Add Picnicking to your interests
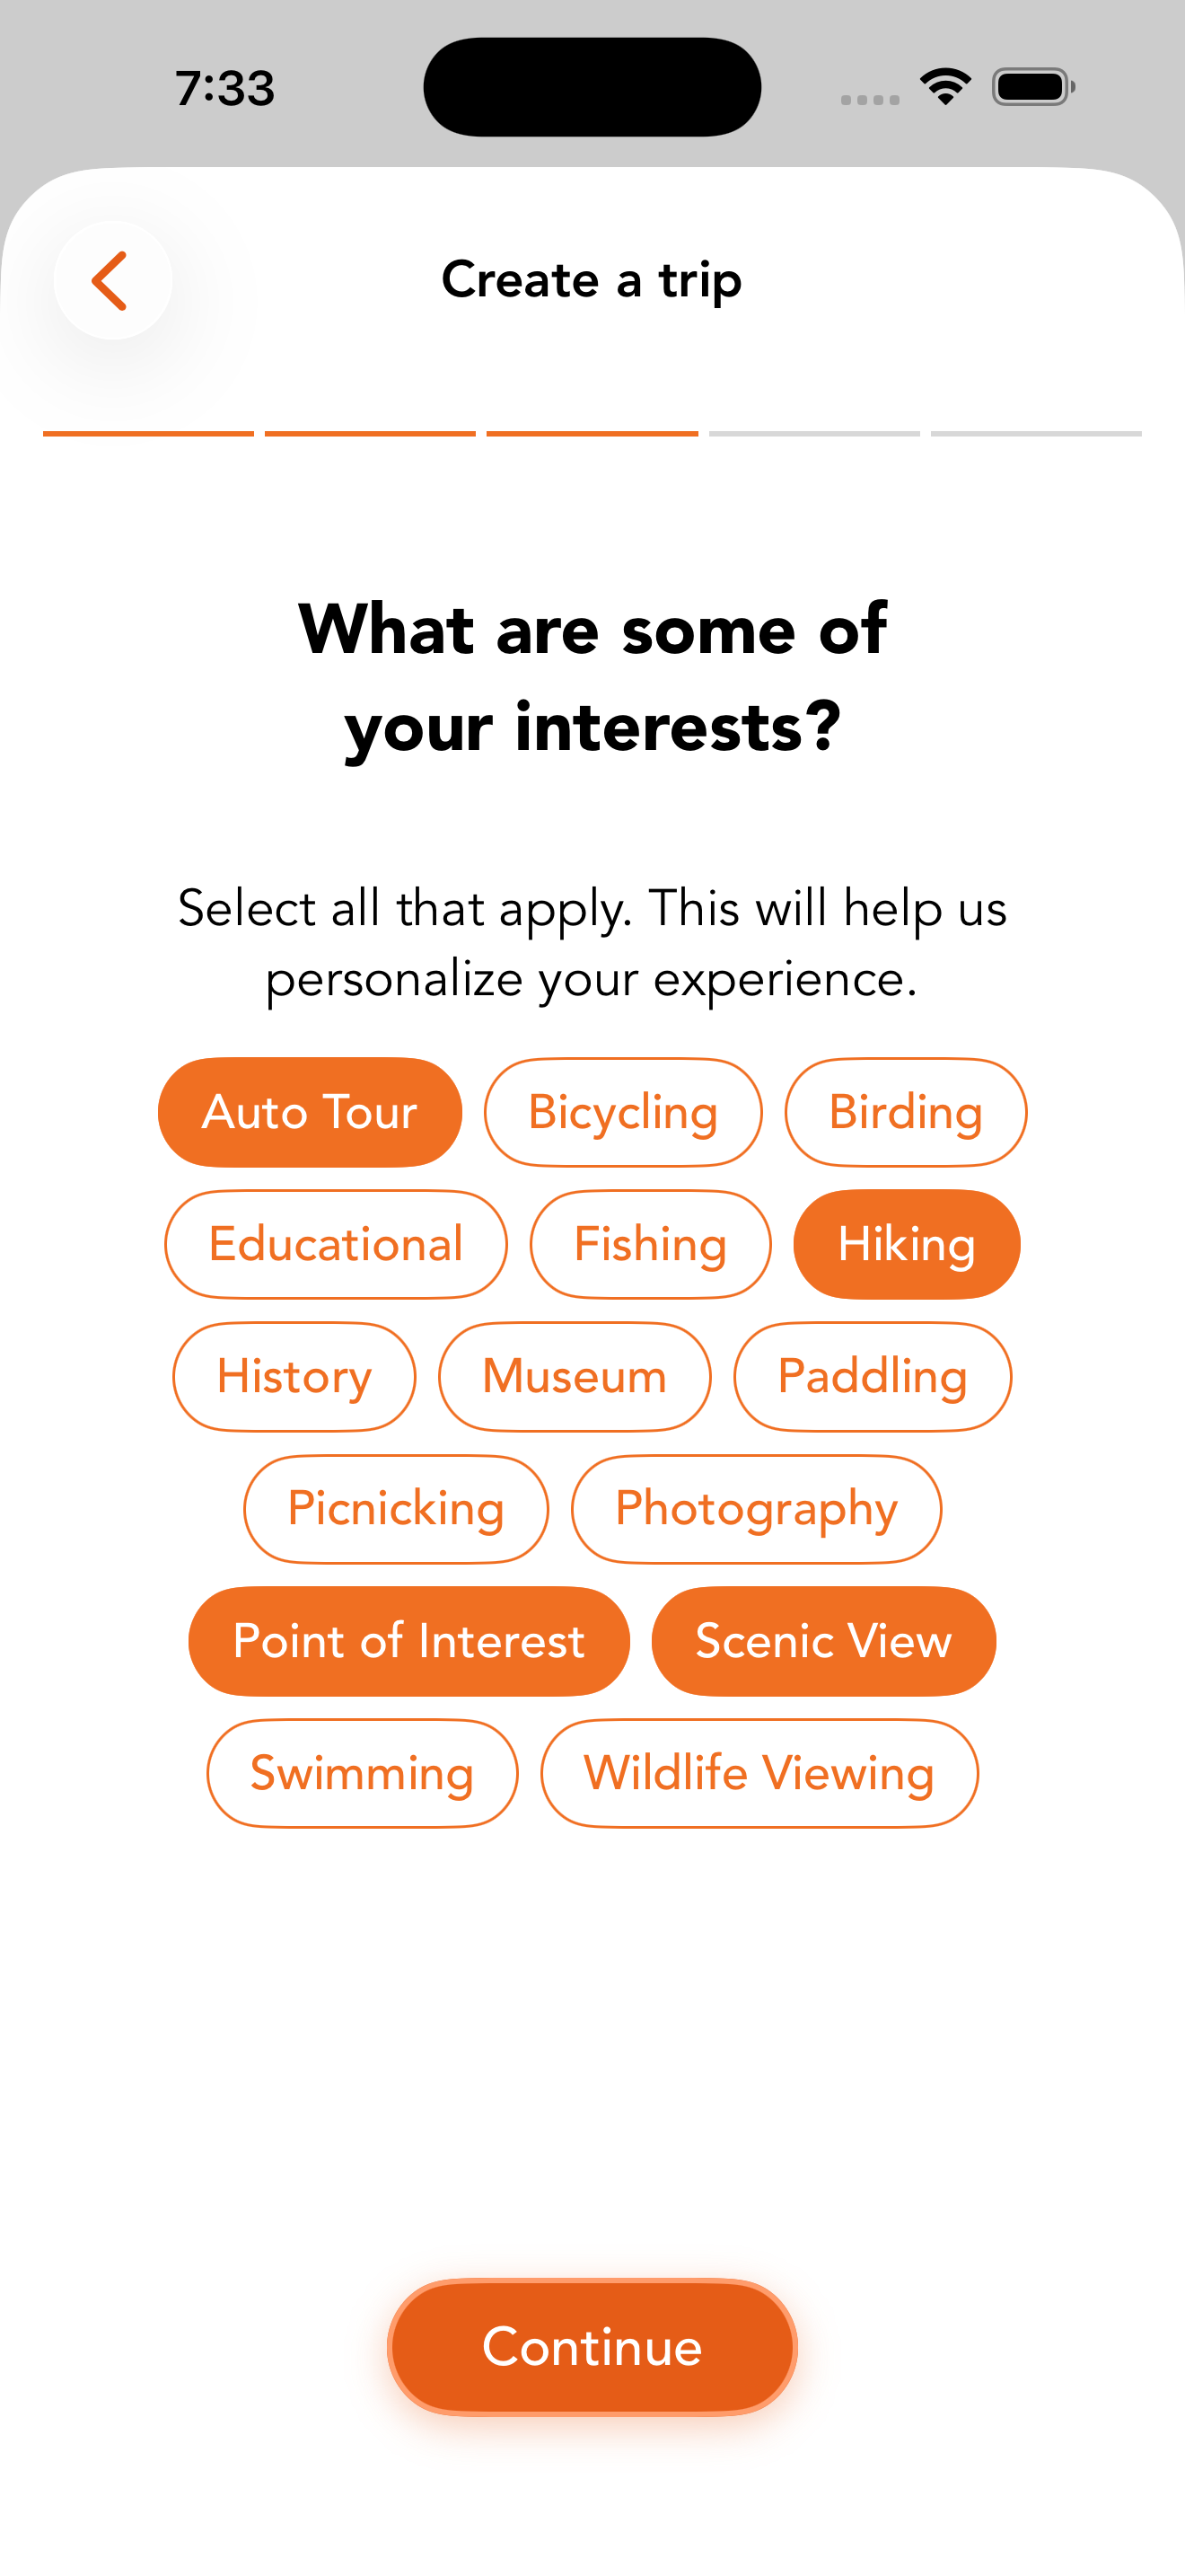 pos(396,1508)
